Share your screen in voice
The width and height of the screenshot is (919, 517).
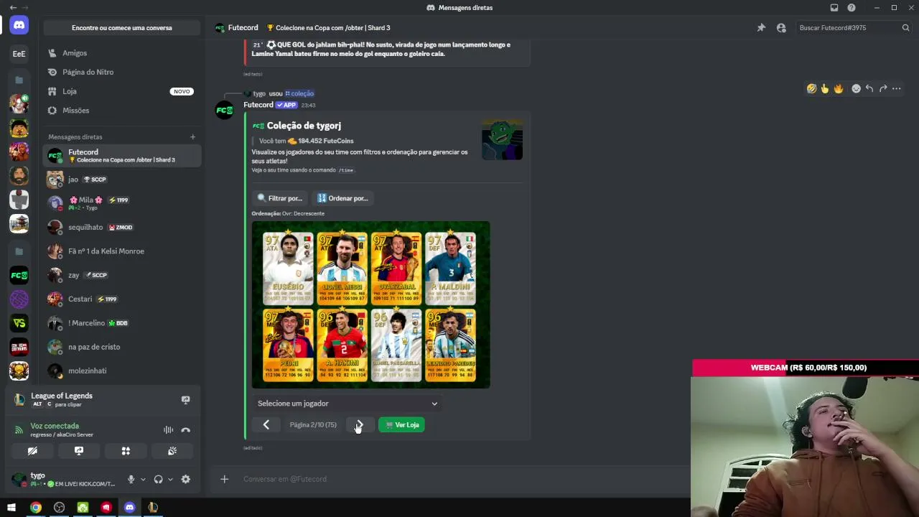point(79,451)
